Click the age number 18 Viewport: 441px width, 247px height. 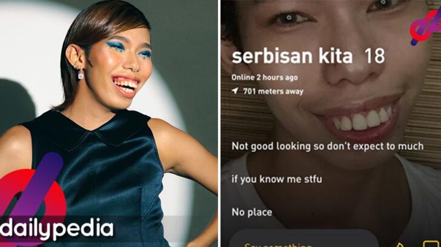[374, 56]
